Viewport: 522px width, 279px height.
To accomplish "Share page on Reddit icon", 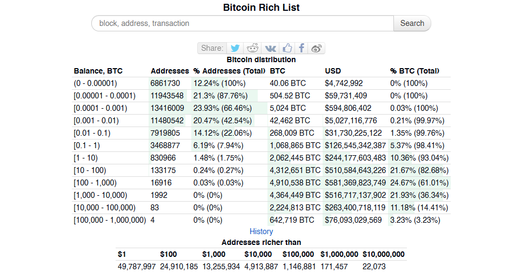I will (x=252, y=48).
